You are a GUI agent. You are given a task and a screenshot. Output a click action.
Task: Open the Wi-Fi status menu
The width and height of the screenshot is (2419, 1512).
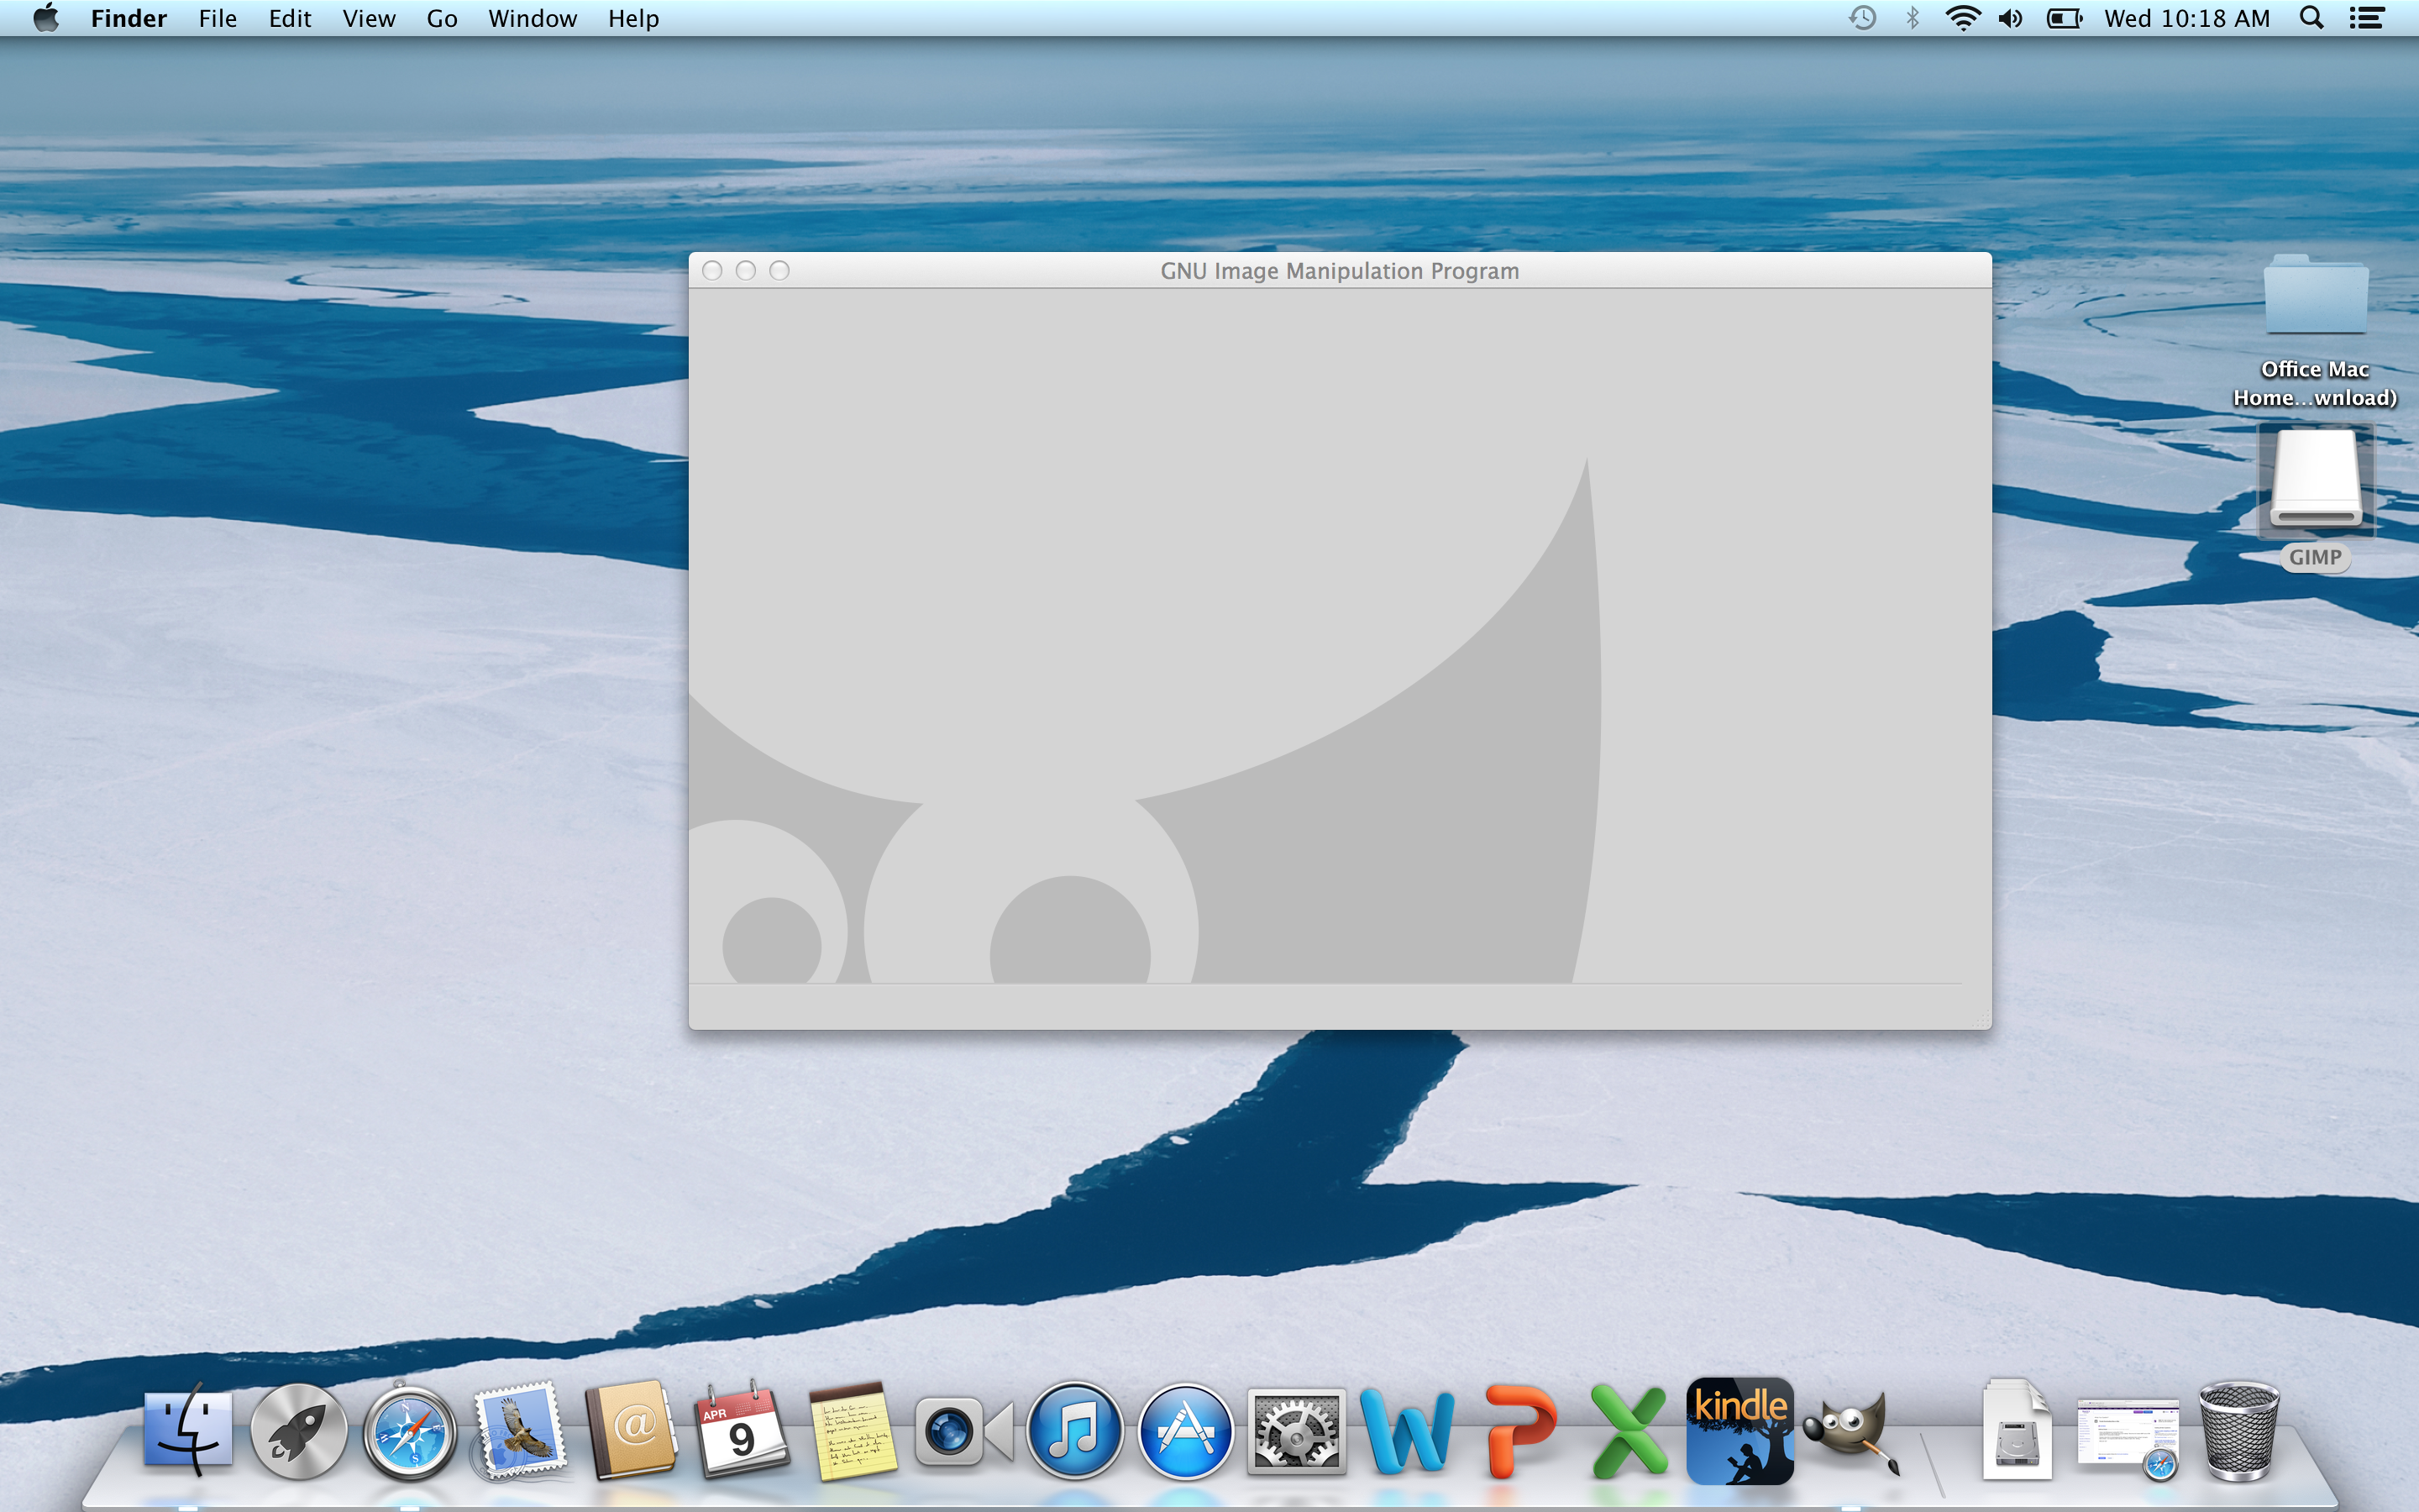pyautogui.click(x=1963, y=18)
